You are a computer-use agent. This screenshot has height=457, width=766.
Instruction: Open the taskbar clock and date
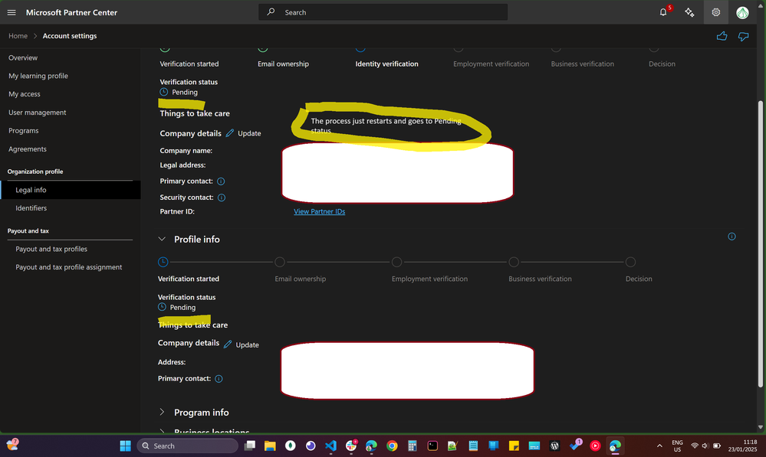coord(742,446)
